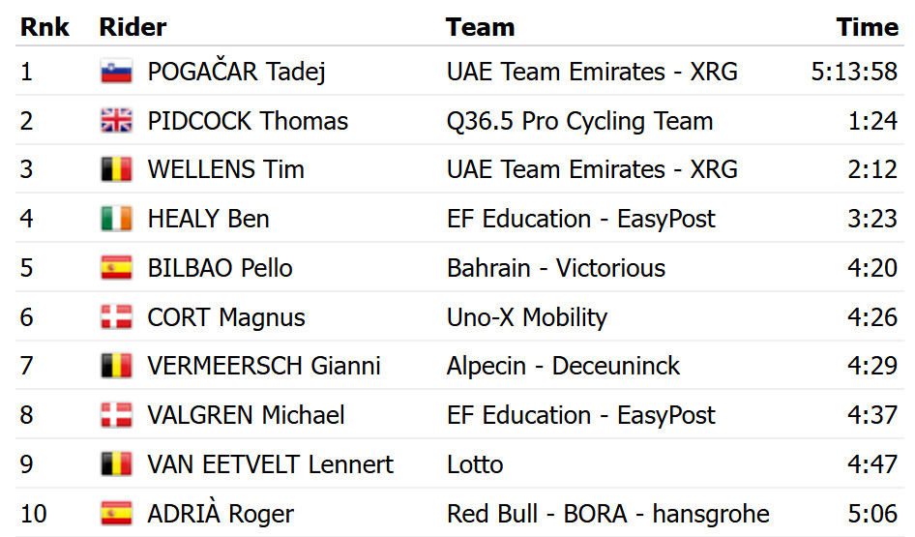Click the Belgian flag beside Vermeersch
This screenshot has width=915, height=537.
point(116,367)
